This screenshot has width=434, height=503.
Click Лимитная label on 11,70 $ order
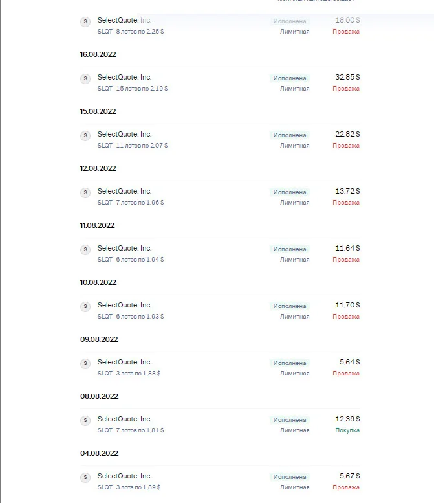pos(294,317)
